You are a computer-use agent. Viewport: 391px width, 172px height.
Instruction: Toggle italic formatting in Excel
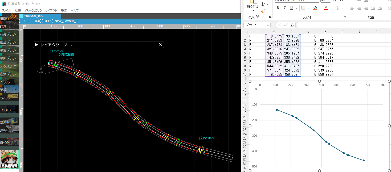point(285,8)
